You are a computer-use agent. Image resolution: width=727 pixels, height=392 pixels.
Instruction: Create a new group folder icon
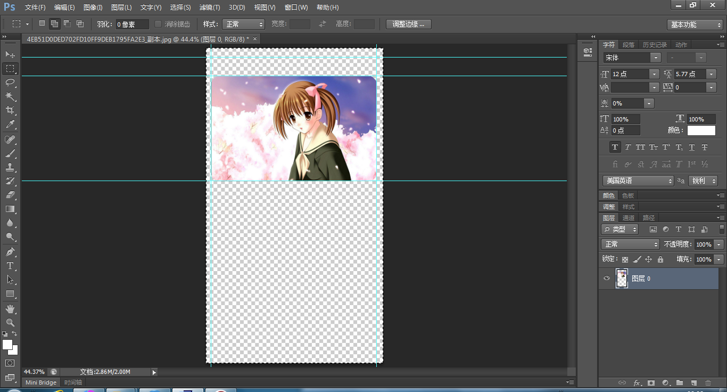(680, 382)
